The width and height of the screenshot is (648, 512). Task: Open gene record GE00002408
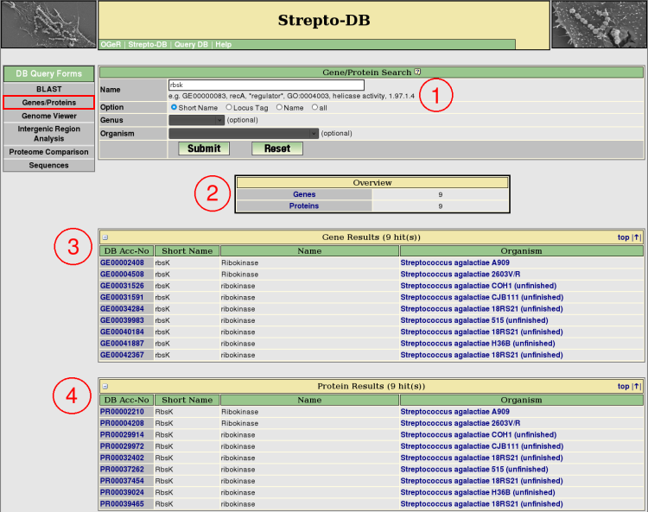pos(126,262)
